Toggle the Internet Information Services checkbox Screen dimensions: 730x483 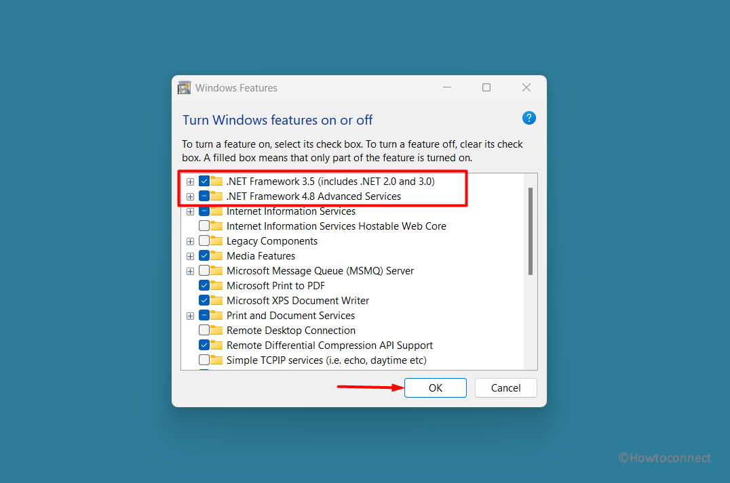click(204, 211)
